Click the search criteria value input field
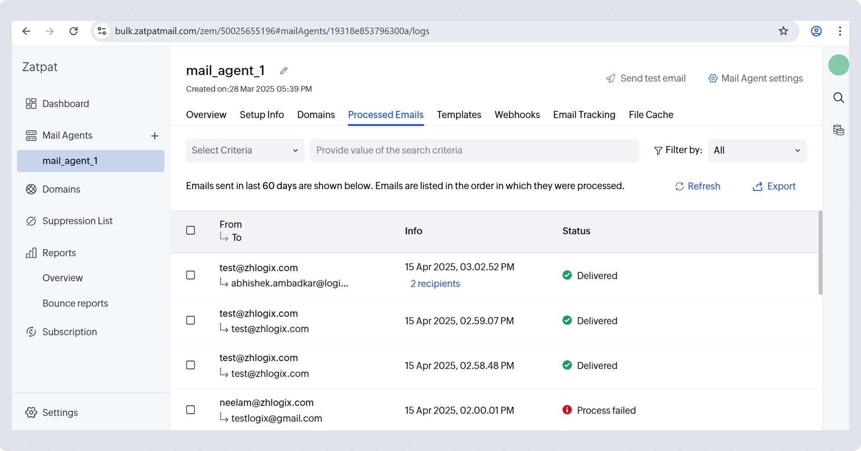Screen dimensions: 861x451 click(x=474, y=151)
